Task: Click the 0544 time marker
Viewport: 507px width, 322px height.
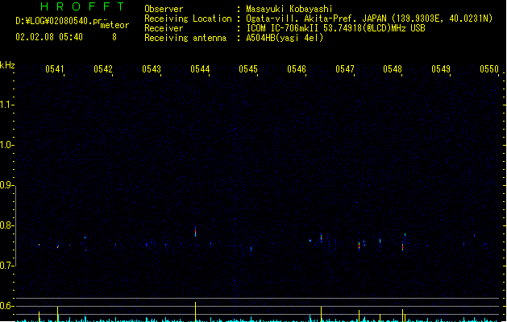Action: tap(200, 69)
